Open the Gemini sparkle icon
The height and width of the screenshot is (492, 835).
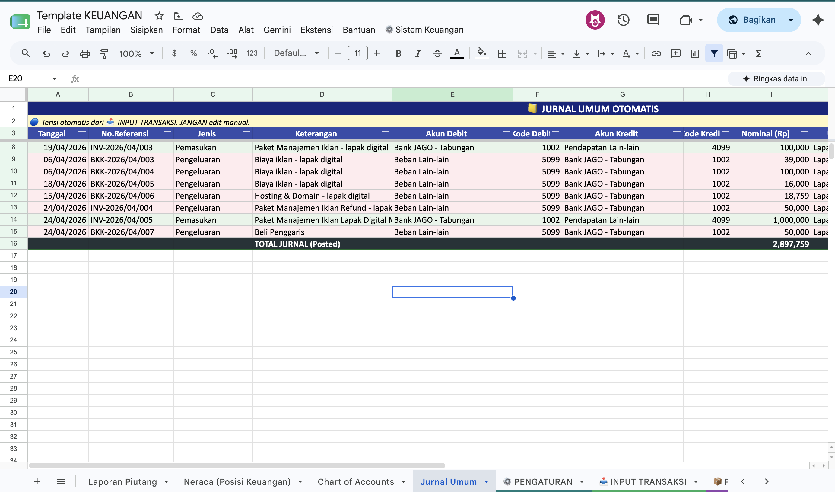pos(818,20)
